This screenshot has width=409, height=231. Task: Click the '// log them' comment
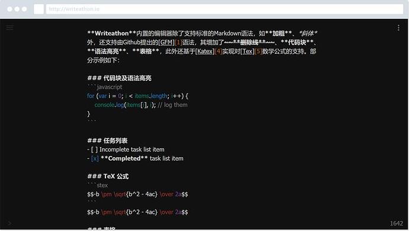click(172, 105)
